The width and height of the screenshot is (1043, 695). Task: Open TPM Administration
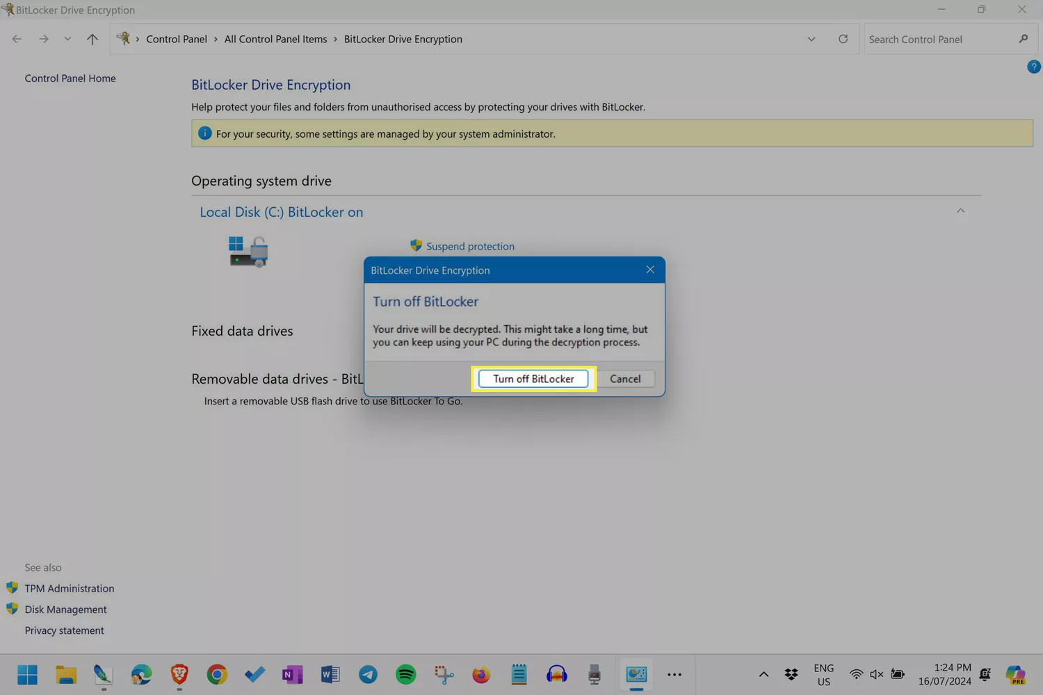point(70,589)
